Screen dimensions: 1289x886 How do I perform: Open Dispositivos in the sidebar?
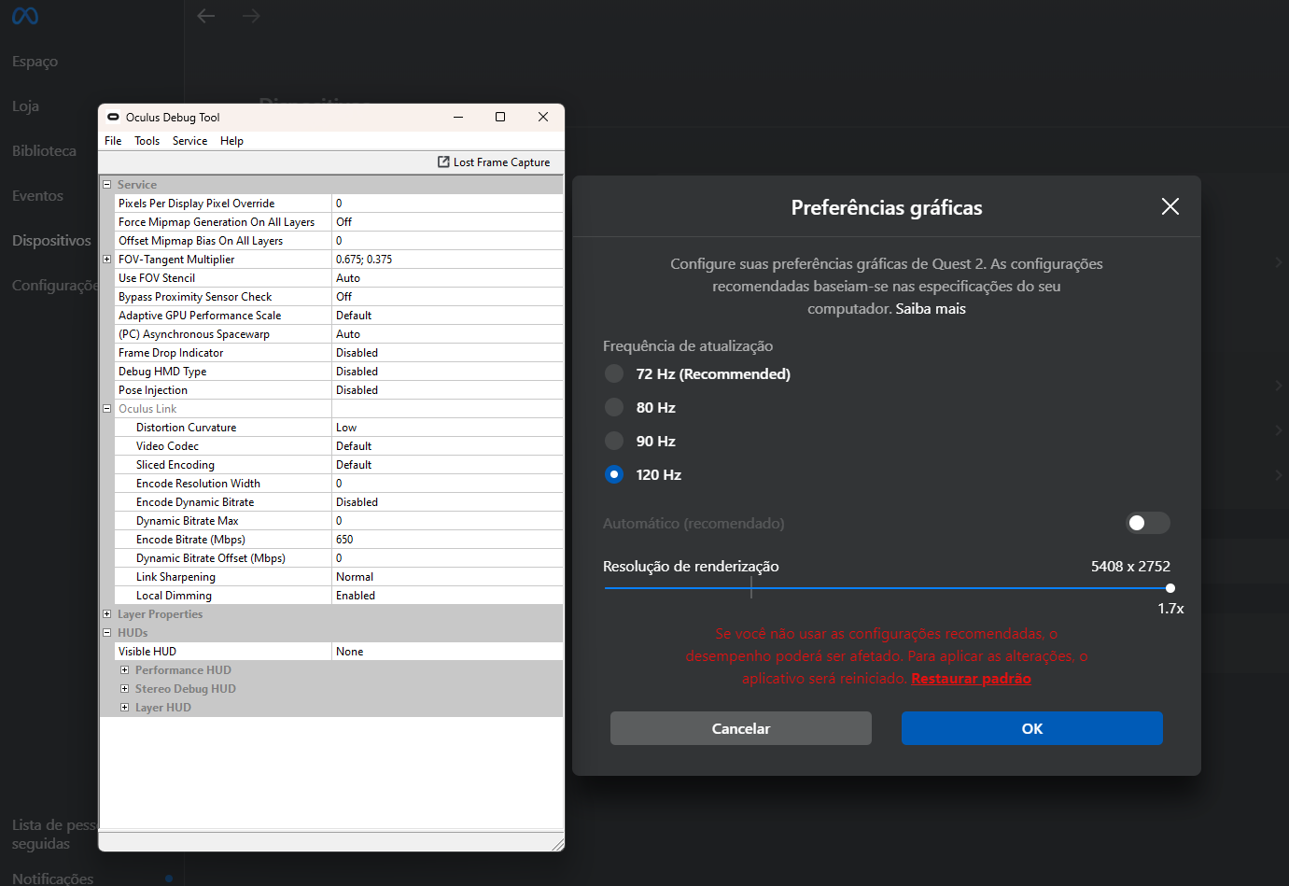point(51,241)
